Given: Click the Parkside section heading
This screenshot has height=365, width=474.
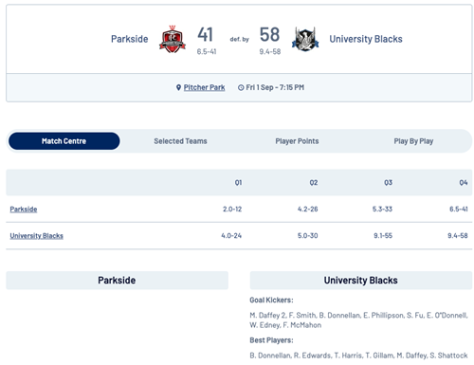Looking at the screenshot, I should pos(117,281).
